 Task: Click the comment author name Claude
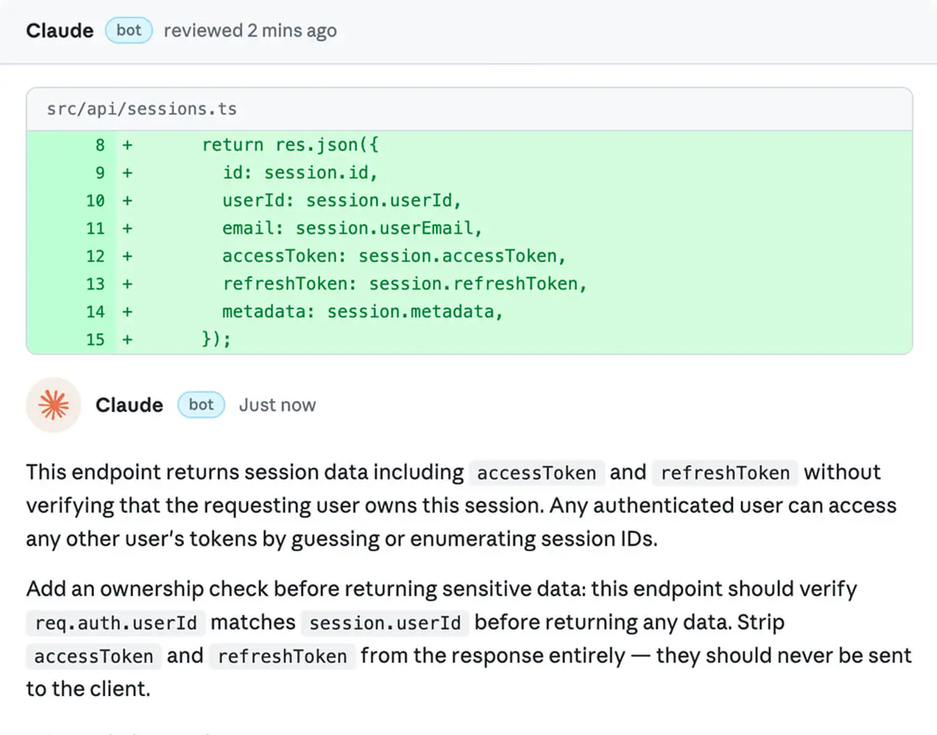click(129, 404)
